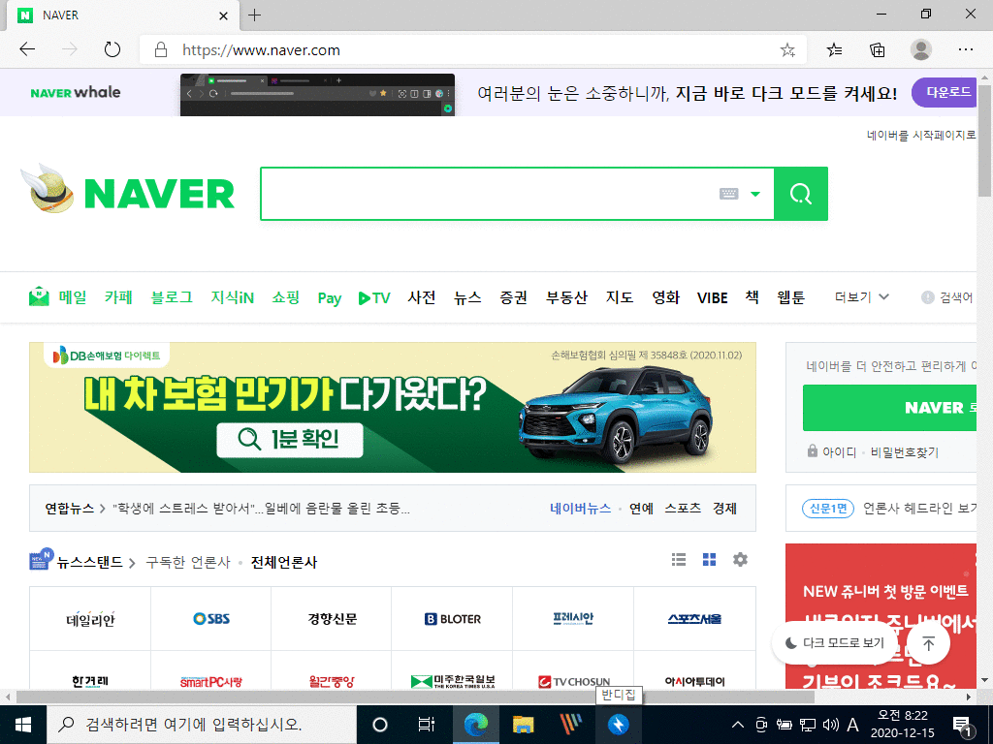
Task: Open the Pay menu item
Action: pos(330,298)
